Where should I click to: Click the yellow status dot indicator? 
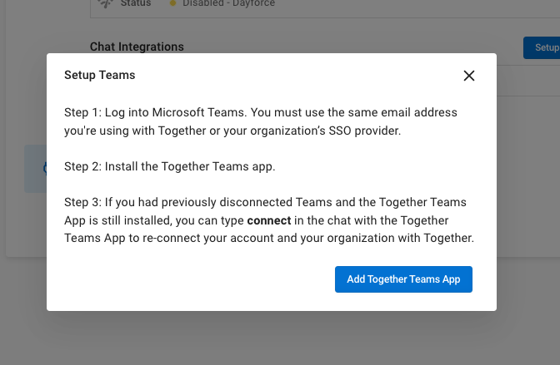coord(172,3)
